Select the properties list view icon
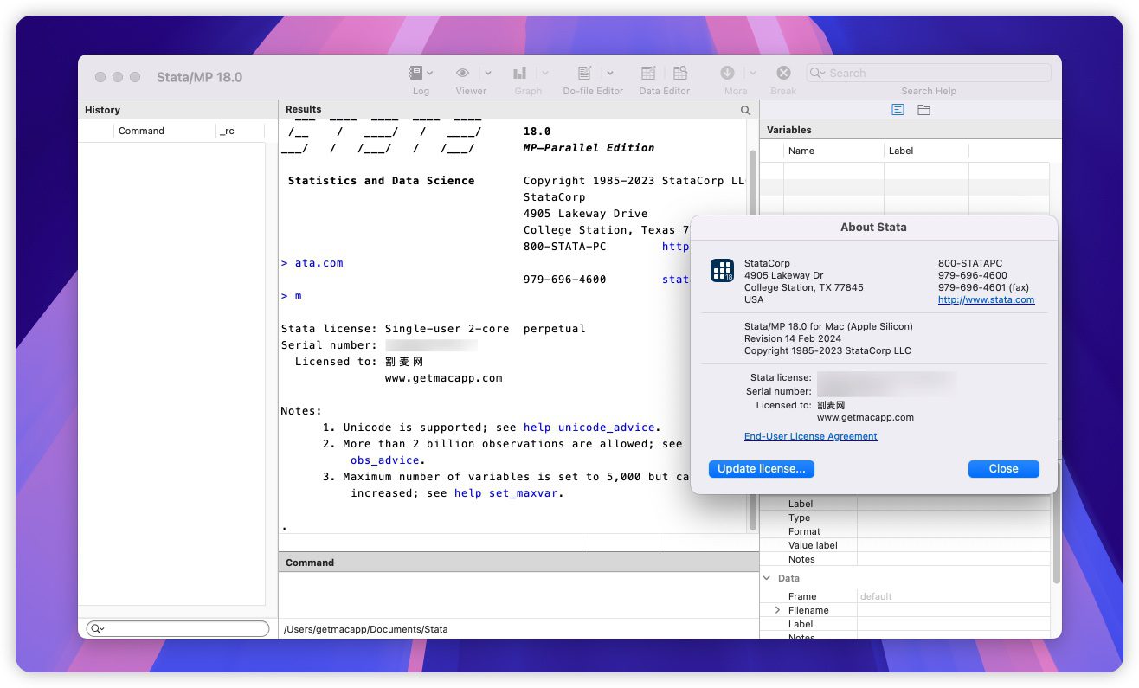This screenshot has height=688, width=1139. (x=898, y=110)
